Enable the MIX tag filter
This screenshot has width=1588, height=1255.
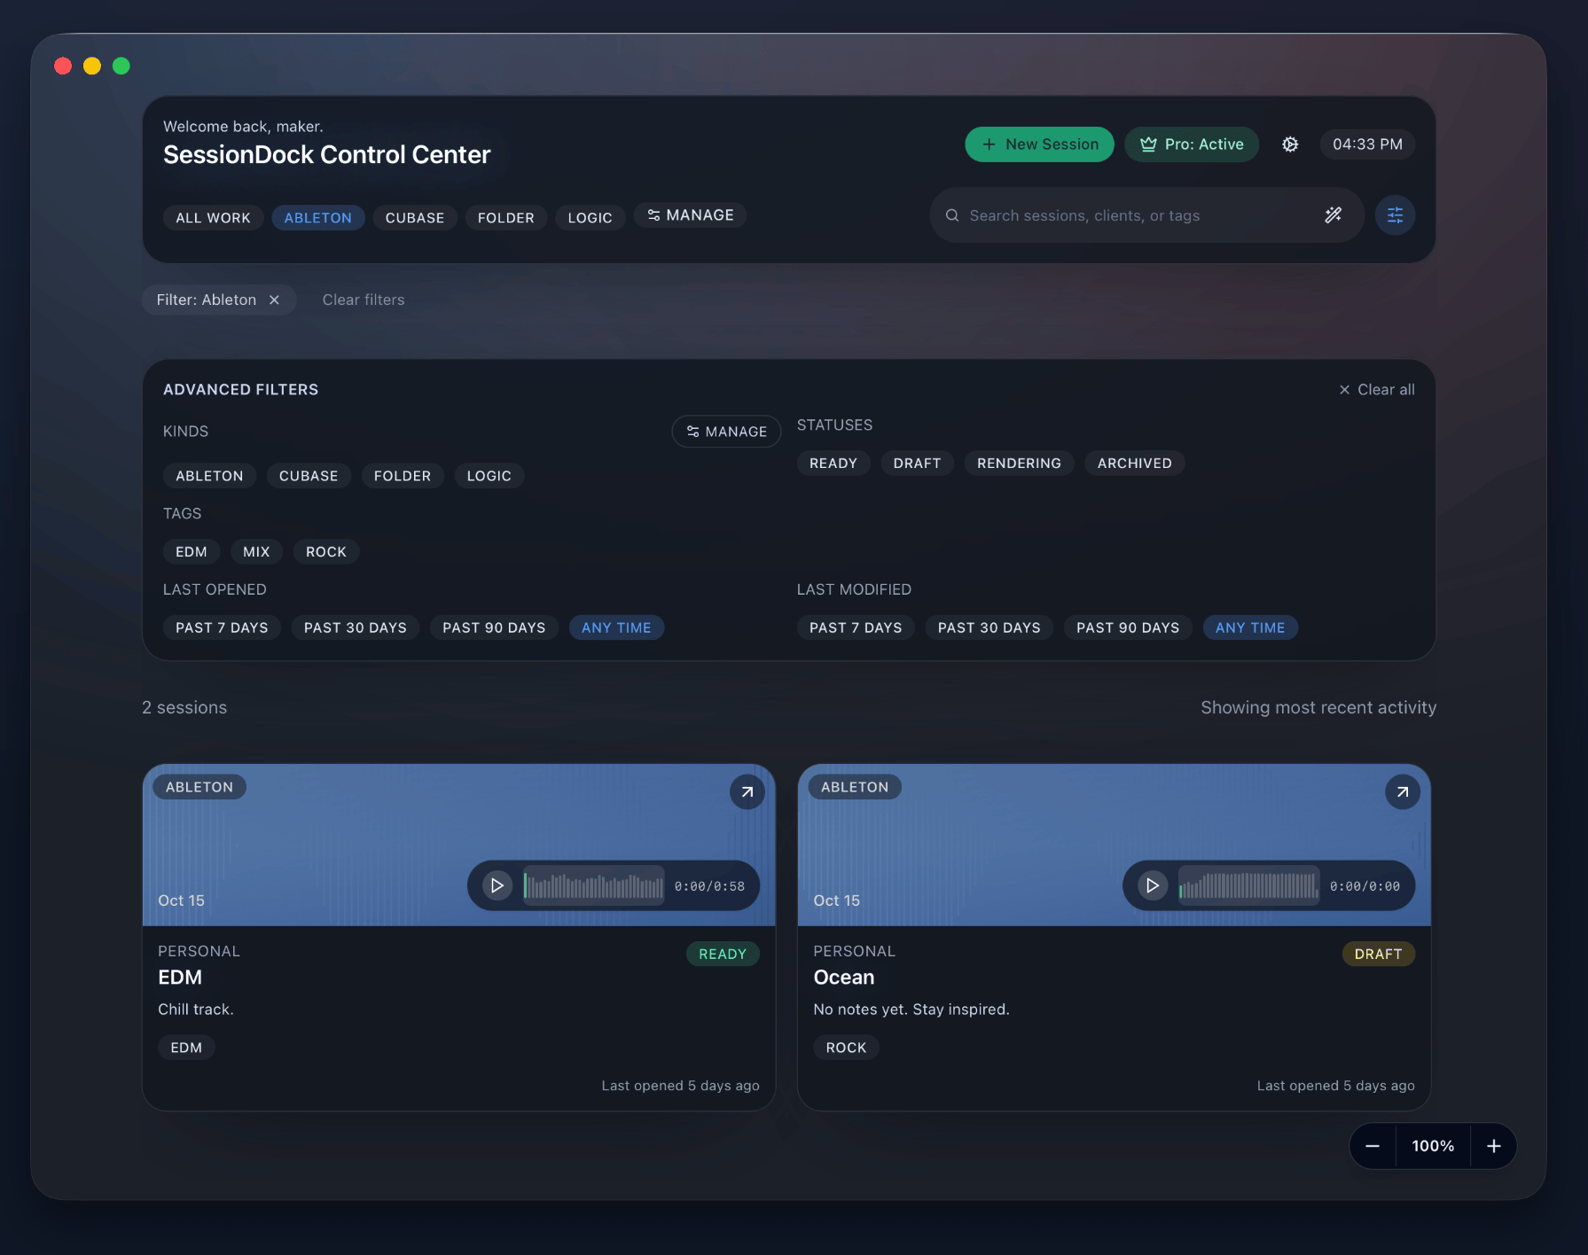tap(256, 552)
